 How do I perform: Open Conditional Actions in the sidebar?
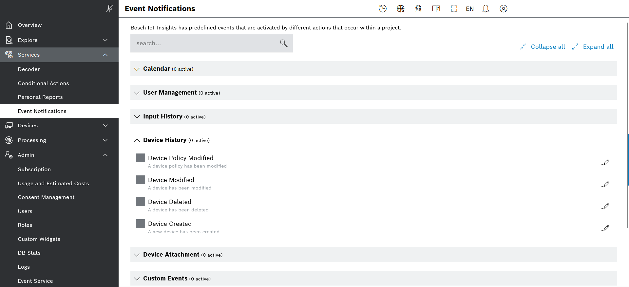(x=43, y=83)
